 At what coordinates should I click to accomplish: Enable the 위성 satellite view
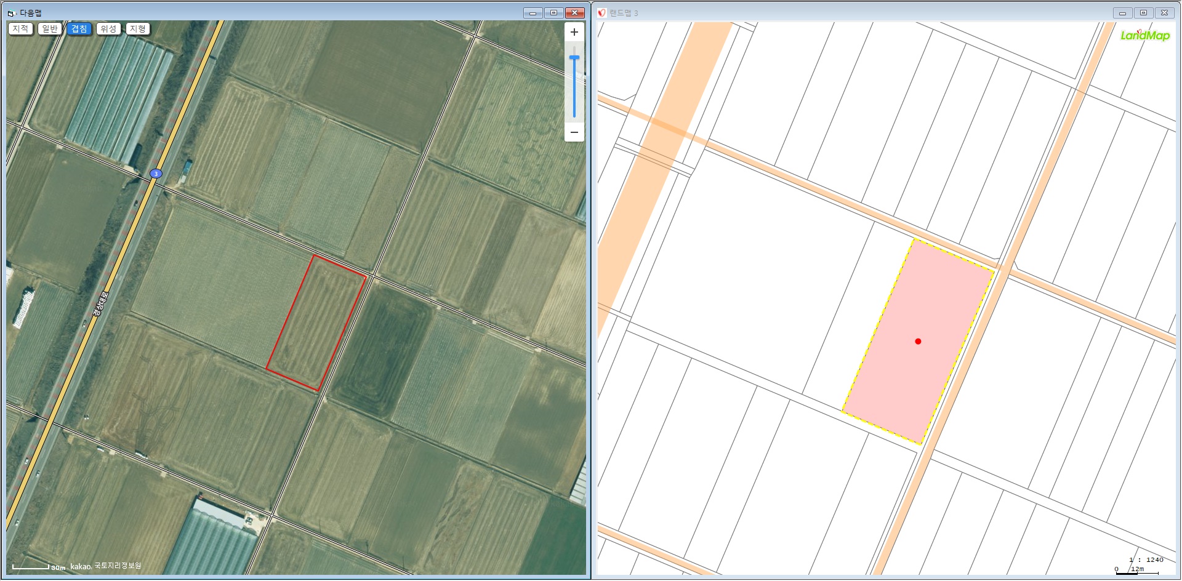[108, 29]
